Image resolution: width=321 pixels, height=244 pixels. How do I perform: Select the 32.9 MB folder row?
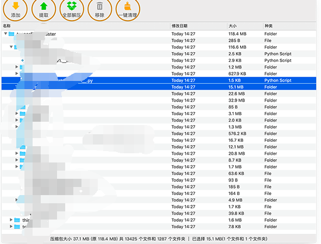[159, 100]
